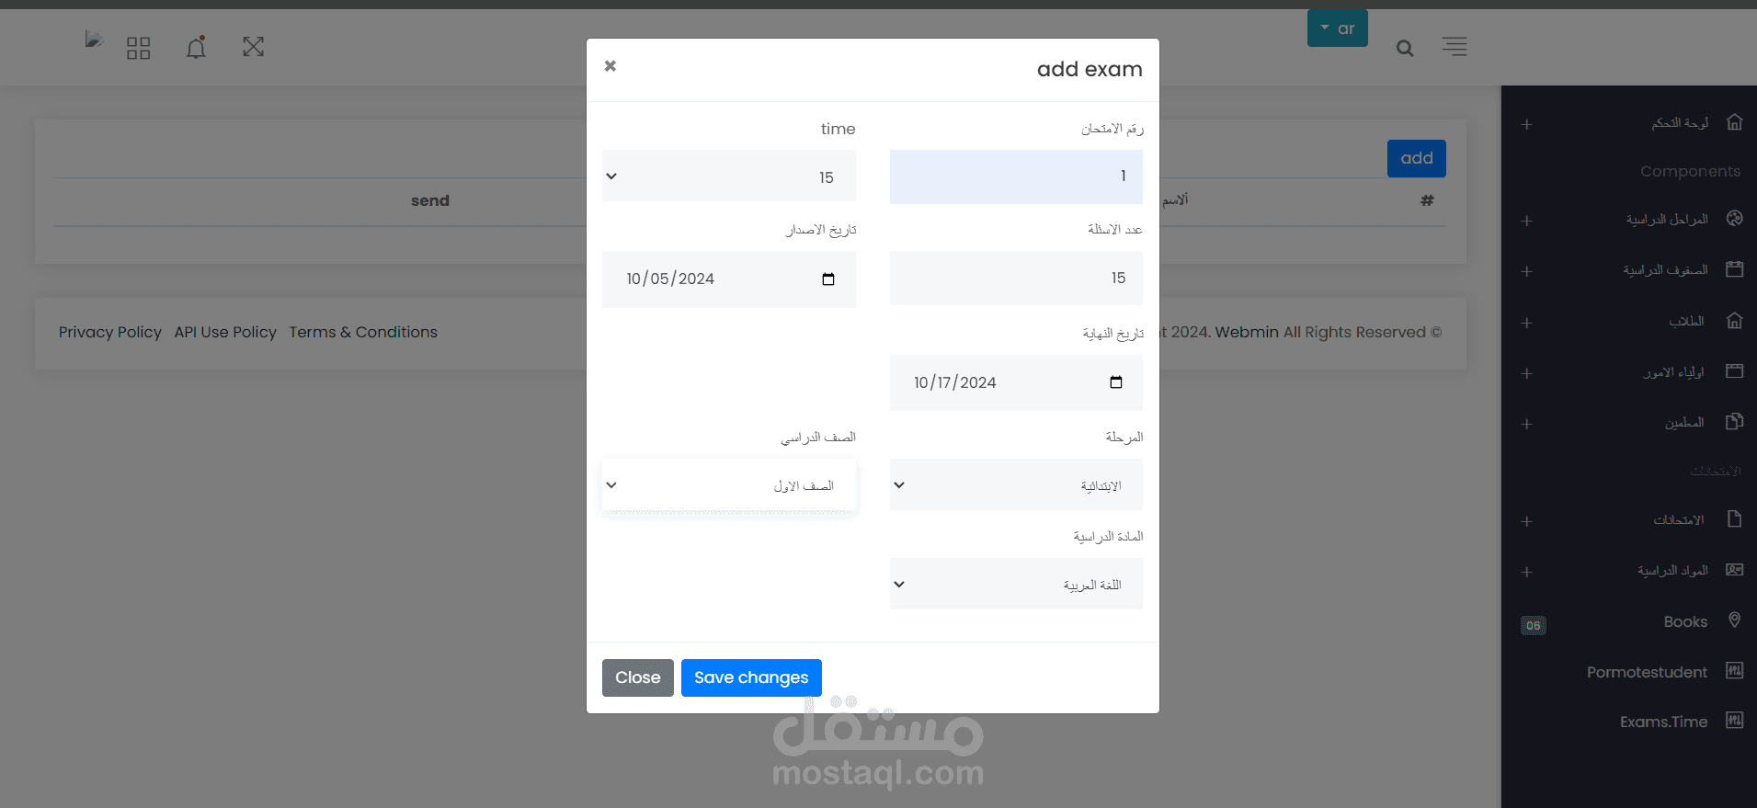Open the الصف الدراسي dropdown
Viewport: 1757px width, 808px height.
727,484
